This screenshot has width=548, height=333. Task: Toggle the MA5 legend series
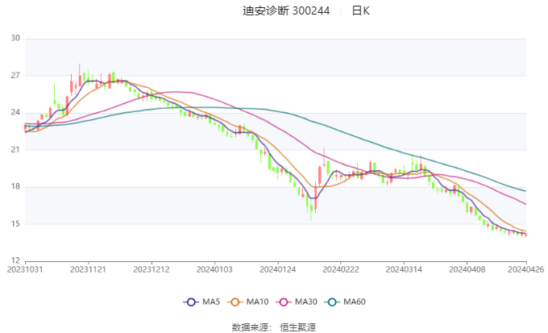[201, 302]
